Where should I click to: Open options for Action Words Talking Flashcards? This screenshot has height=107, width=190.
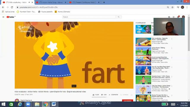click(172, 48)
